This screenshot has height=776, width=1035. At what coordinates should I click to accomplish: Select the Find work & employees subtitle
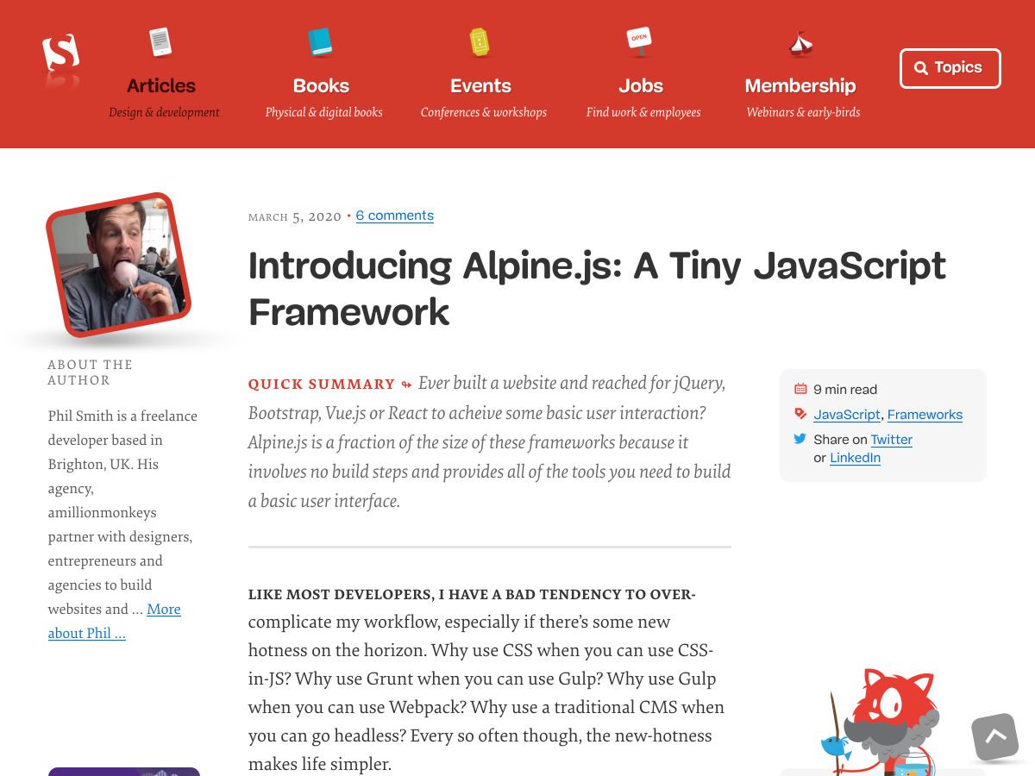tap(643, 112)
